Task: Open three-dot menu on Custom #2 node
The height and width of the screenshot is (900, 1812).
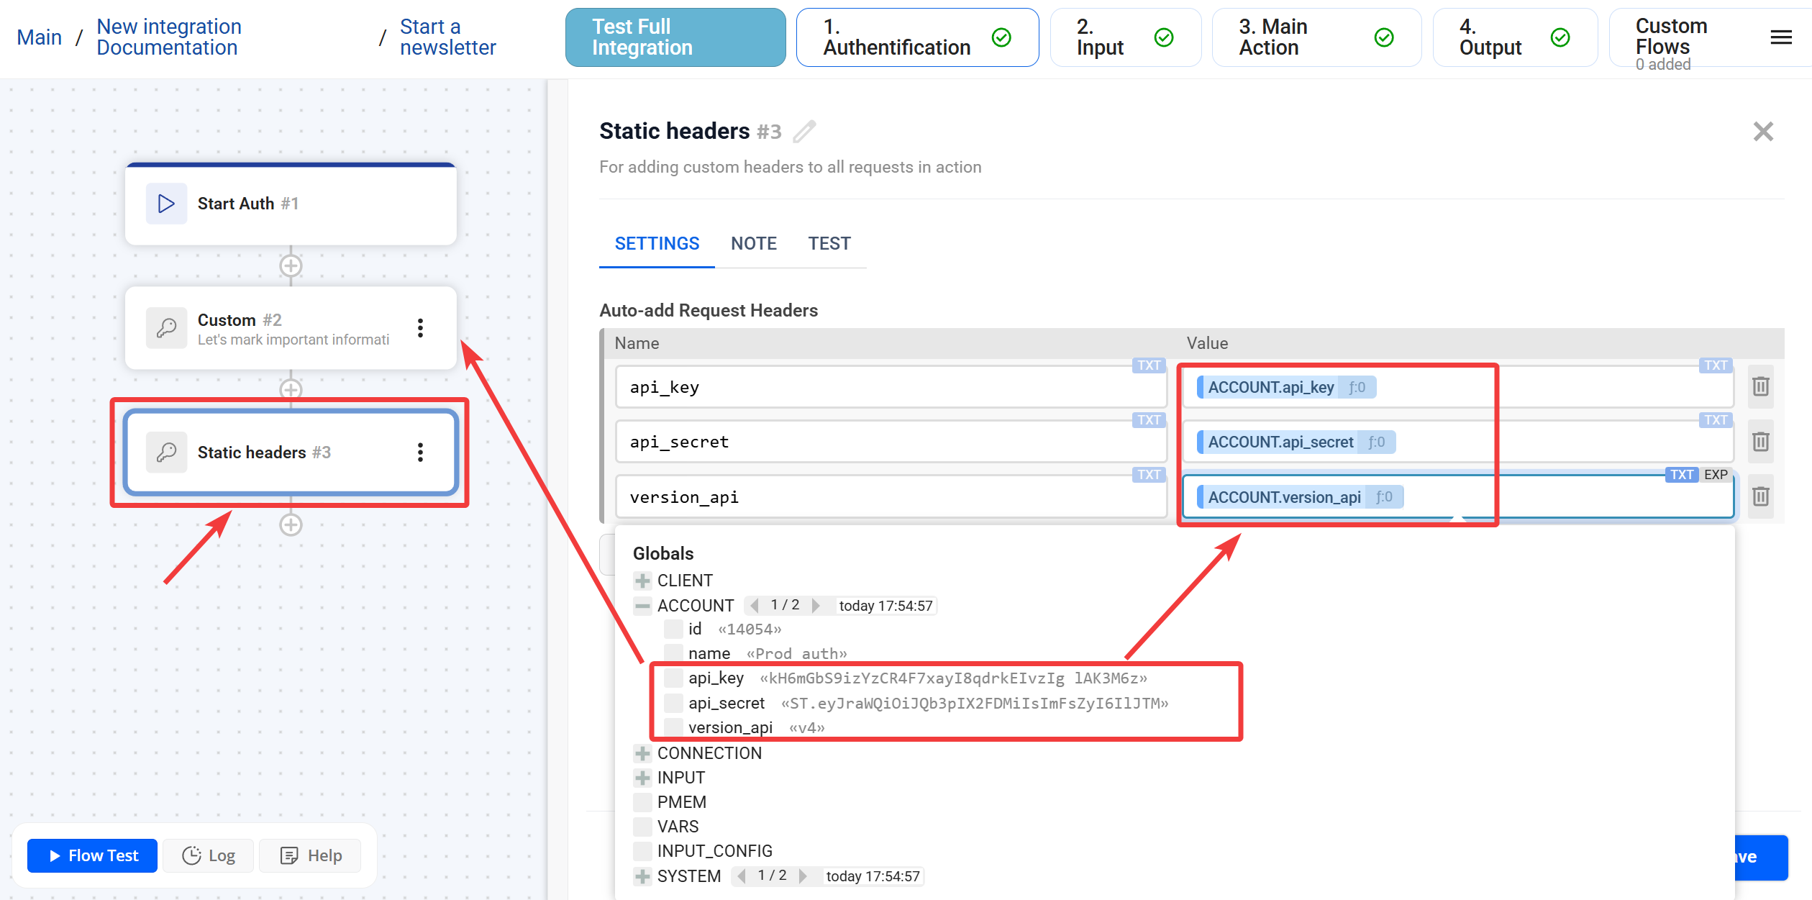Action: coord(420,328)
